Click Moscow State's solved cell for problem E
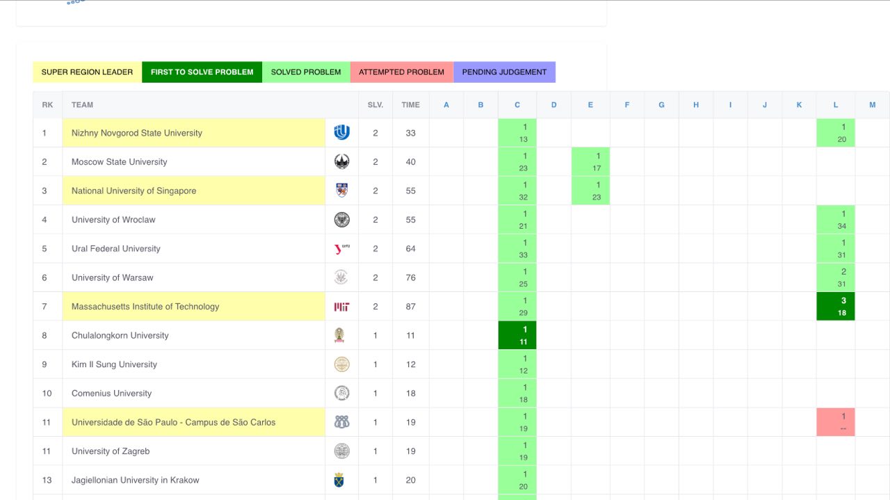Image resolution: width=890 pixels, height=500 pixels. [x=590, y=162]
